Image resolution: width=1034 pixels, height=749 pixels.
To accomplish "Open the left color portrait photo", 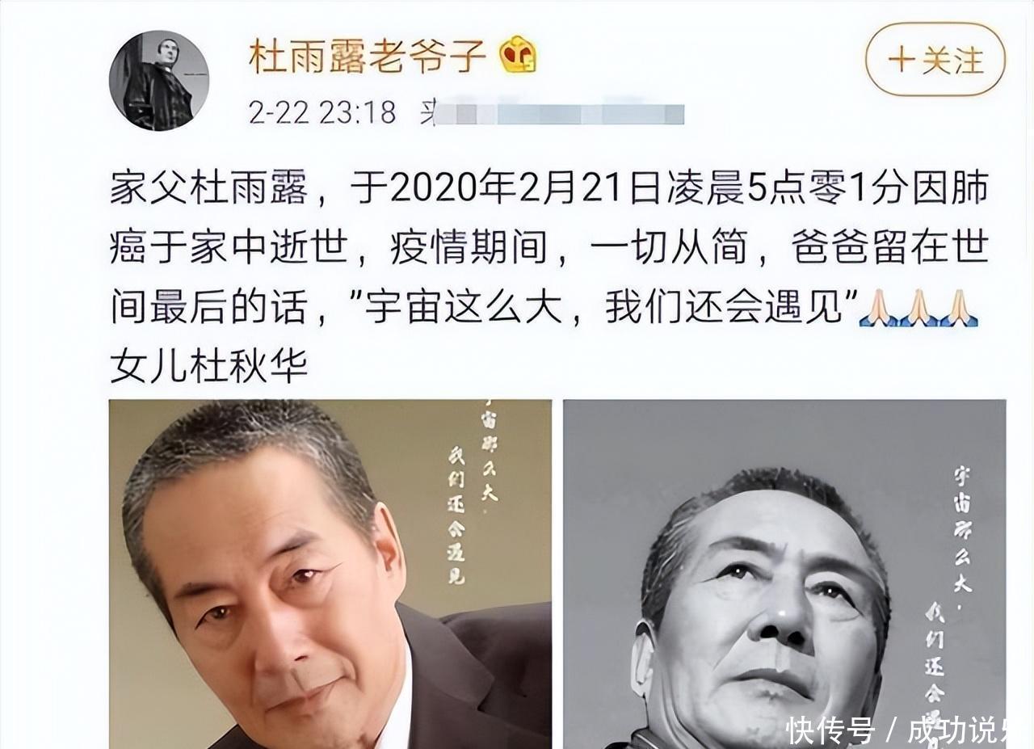I will coord(330,574).
